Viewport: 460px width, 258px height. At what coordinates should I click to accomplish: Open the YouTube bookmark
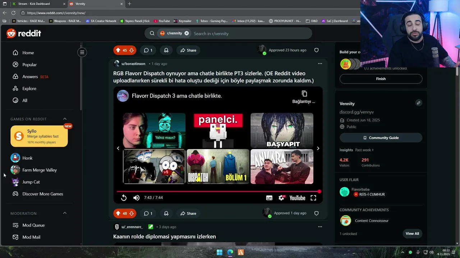pos(161,21)
